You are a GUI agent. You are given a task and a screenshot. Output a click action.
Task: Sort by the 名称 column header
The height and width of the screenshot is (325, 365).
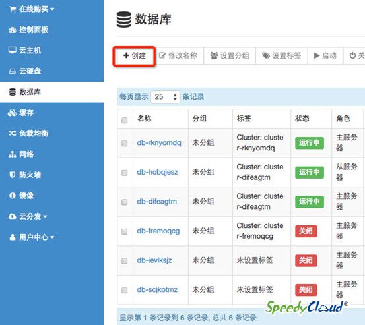145,119
